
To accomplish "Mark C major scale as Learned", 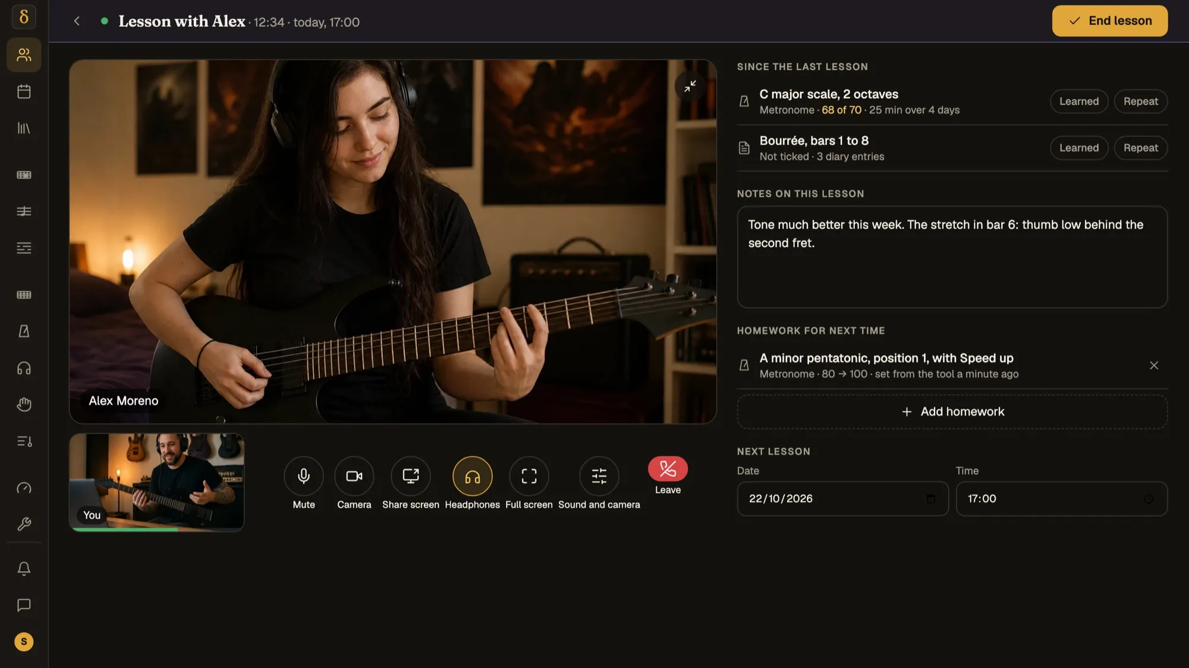I will pos(1079,102).
